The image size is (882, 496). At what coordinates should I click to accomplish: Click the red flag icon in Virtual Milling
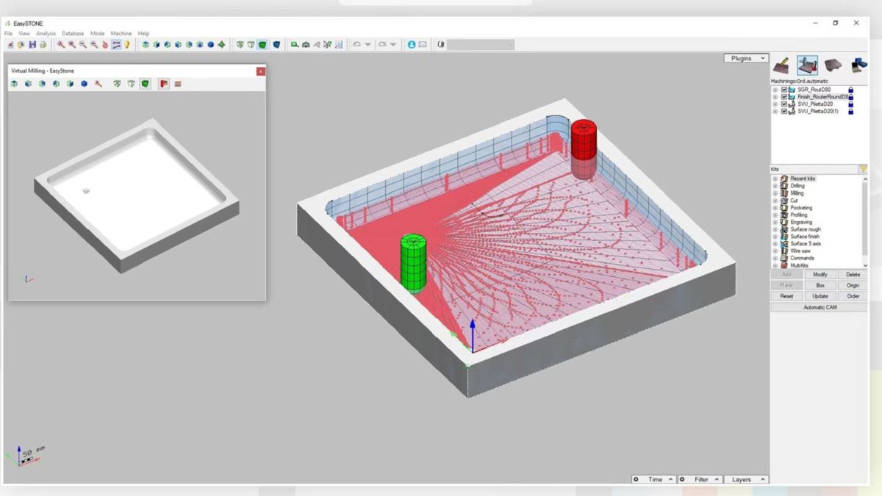(x=163, y=84)
